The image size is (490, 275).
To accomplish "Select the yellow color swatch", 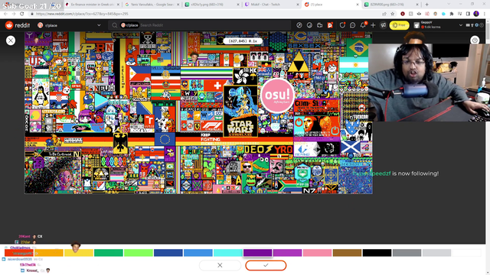I will 79,253.
